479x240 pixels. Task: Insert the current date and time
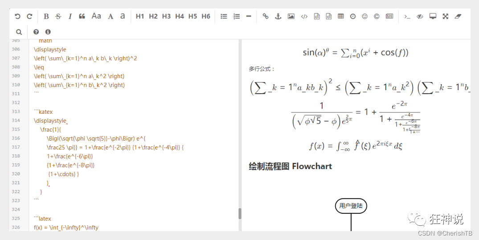353,17
